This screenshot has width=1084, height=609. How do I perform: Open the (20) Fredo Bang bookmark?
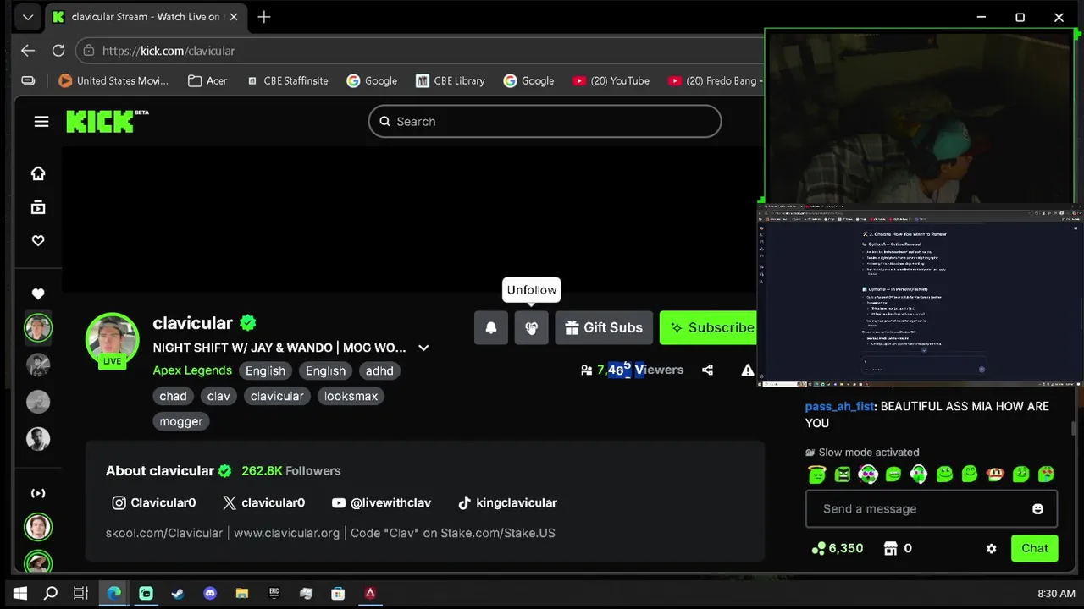click(714, 81)
